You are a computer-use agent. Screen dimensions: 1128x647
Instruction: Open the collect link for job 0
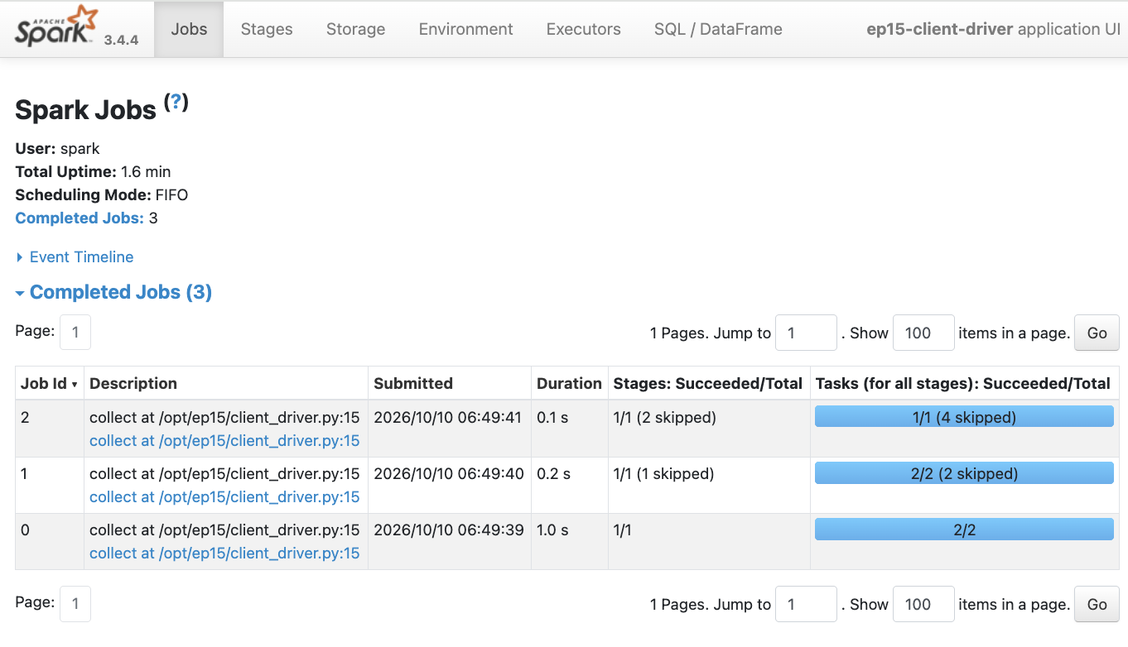click(x=224, y=554)
